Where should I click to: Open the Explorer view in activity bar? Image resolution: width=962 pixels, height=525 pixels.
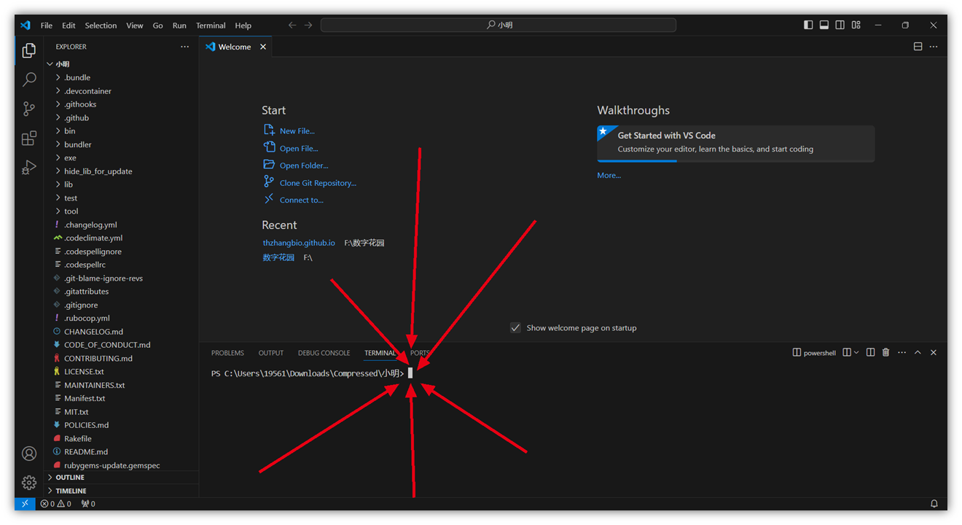[x=29, y=50]
